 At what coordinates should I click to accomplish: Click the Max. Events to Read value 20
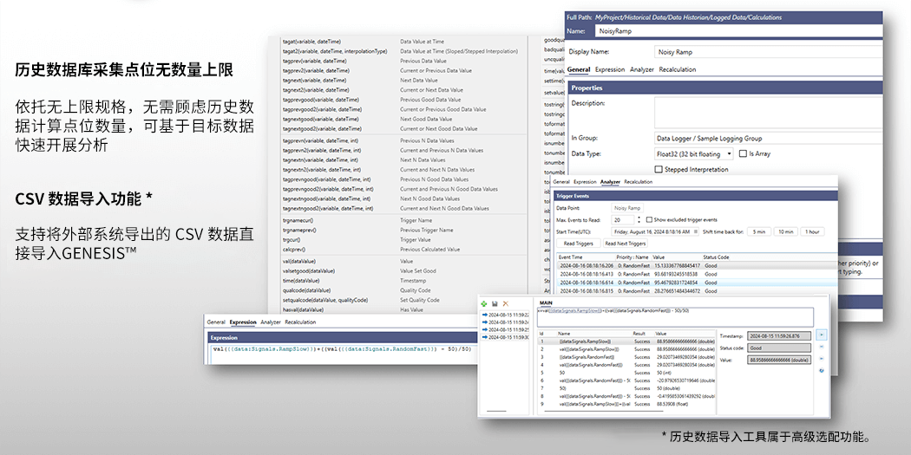tap(624, 220)
